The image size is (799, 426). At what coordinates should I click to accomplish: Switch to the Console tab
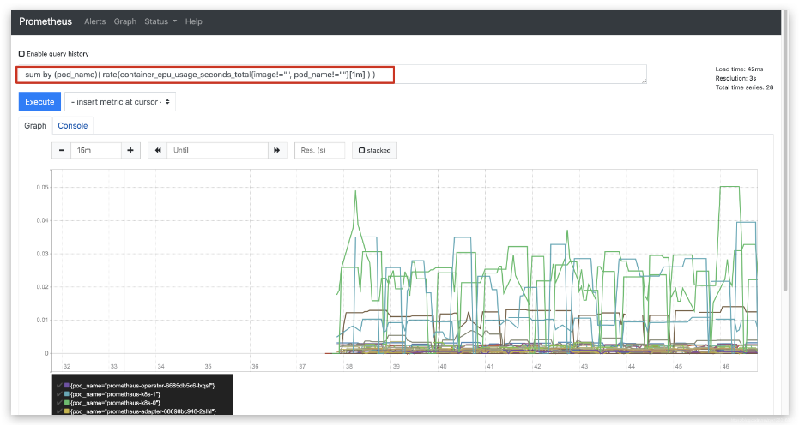coord(72,126)
